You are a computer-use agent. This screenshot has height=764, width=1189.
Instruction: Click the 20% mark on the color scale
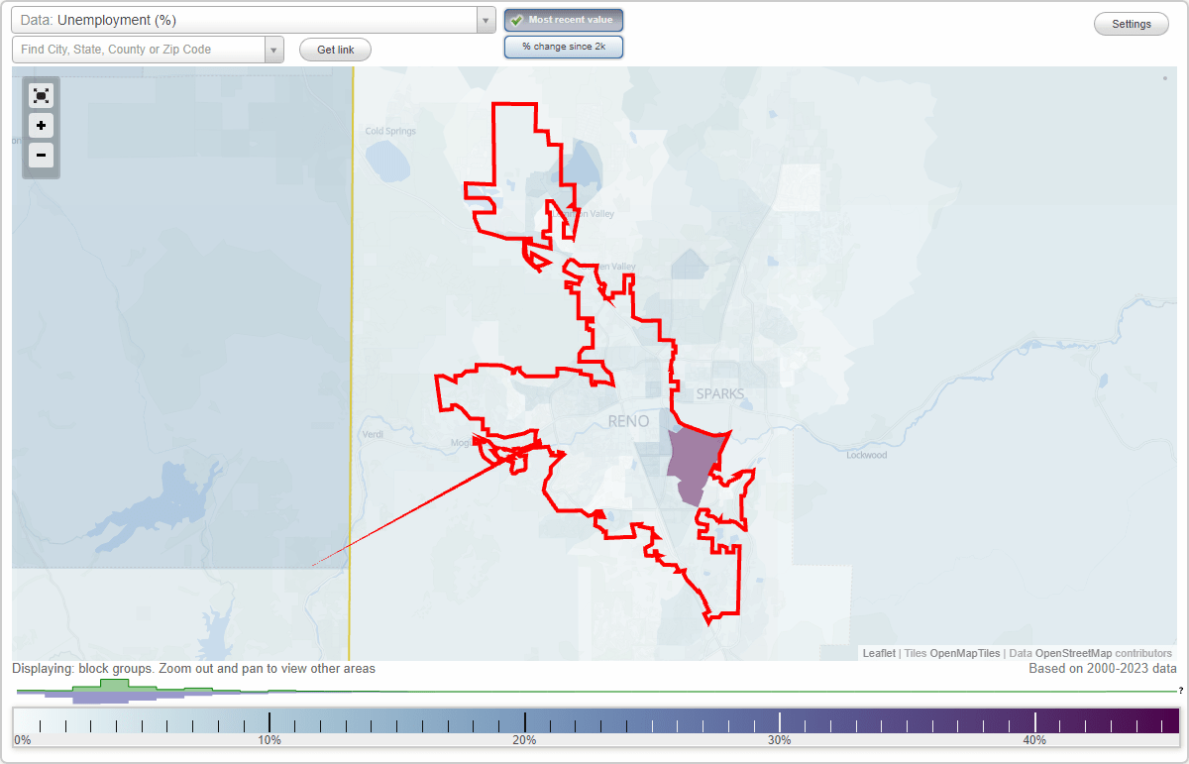point(524,720)
